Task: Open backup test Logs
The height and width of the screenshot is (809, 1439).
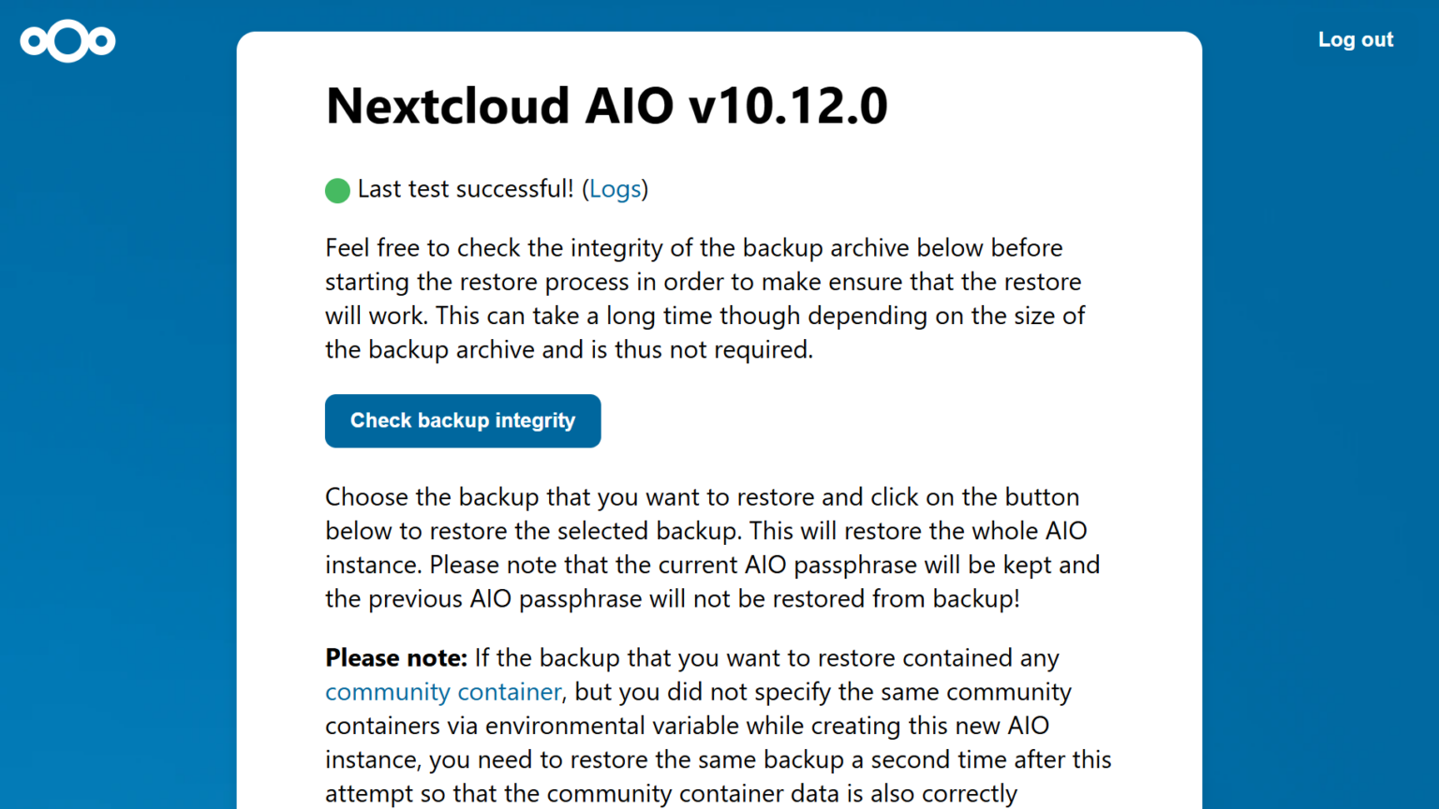Action: coord(616,189)
